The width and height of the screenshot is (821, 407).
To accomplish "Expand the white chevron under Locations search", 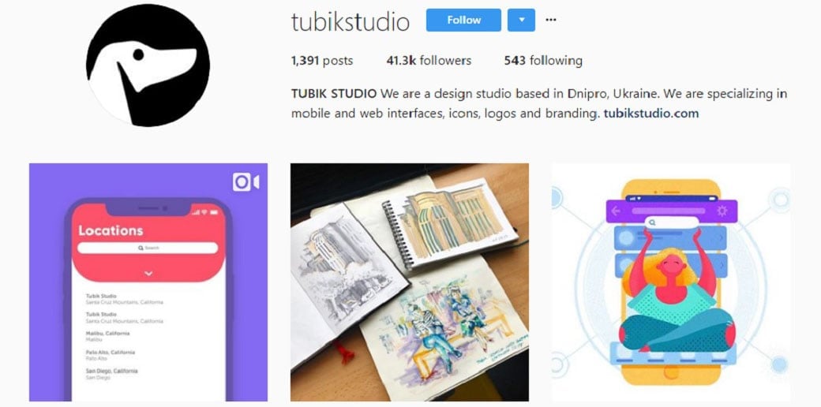I will click(x=148, y=274).
